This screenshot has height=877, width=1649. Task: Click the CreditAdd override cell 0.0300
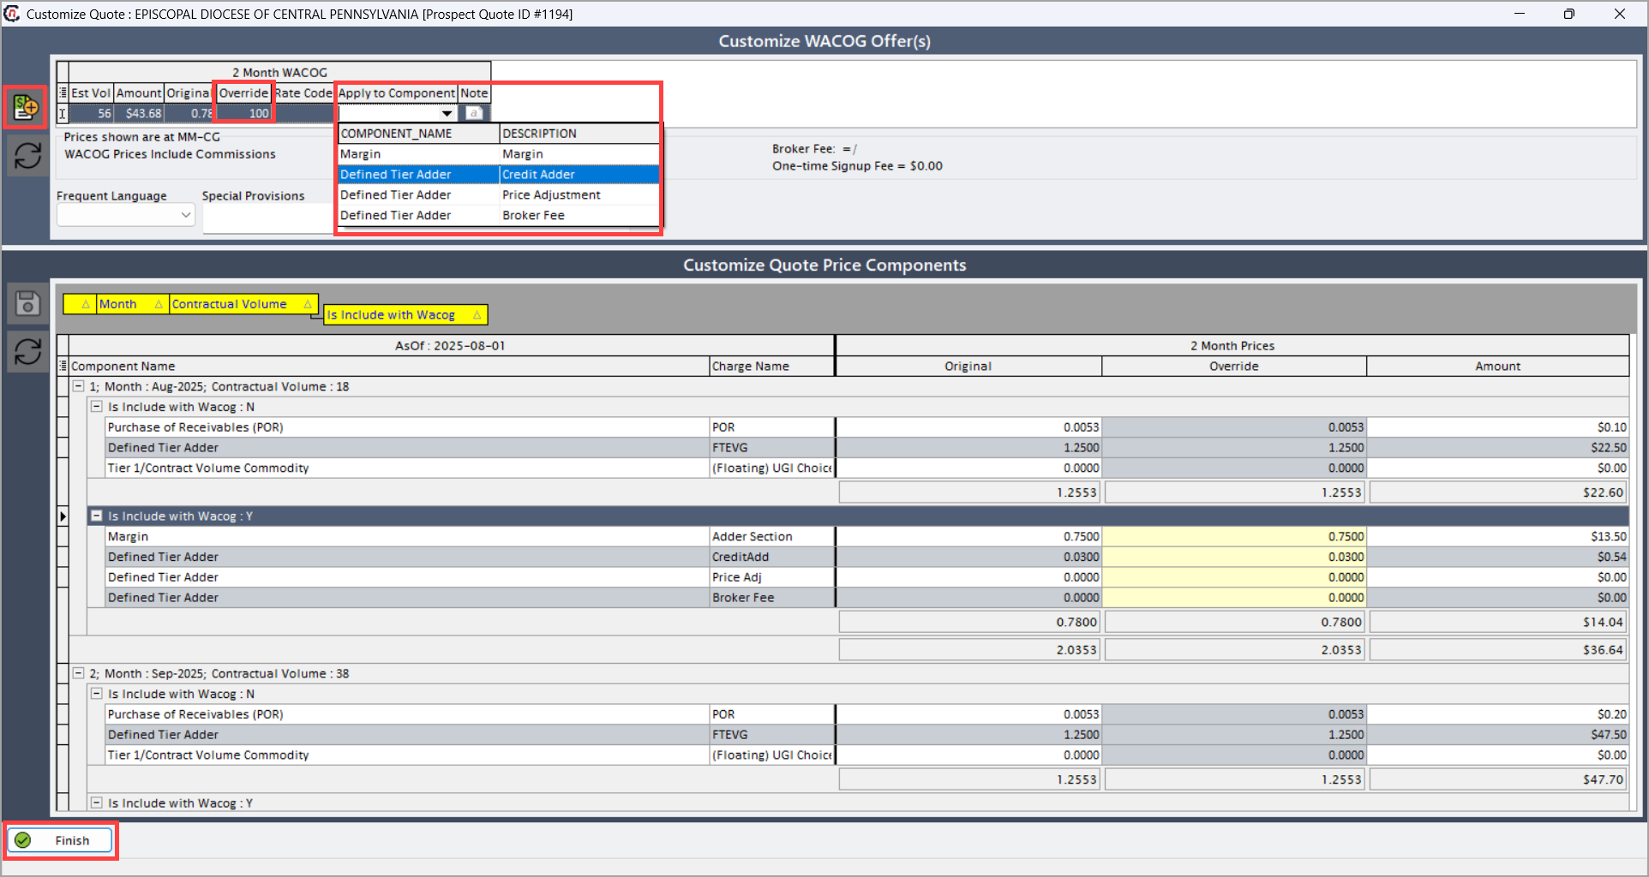pyautogui.click(x=1234, y=558)
